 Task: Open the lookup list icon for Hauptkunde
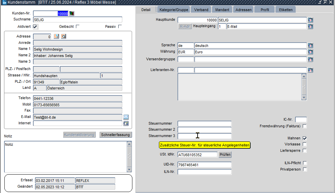[x=310, y=20]
